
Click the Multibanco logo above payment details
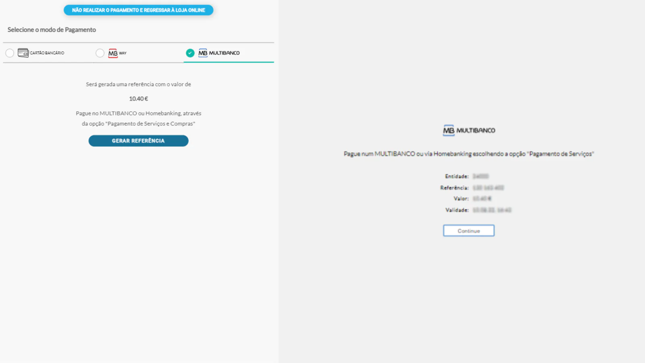point(469,130)
